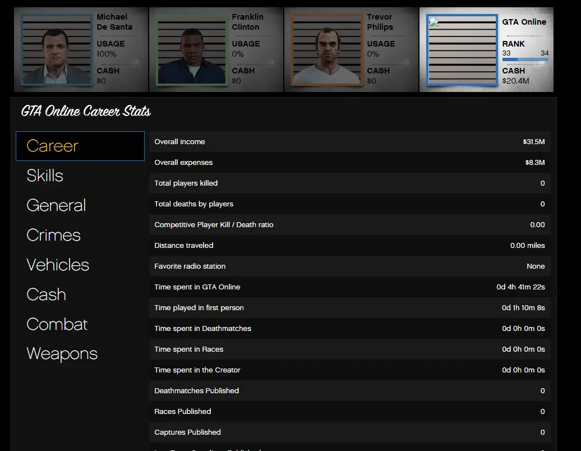Screen dimensions: 581x451
Task: Click the Favorite radio station label
Action: coord(190,266)
